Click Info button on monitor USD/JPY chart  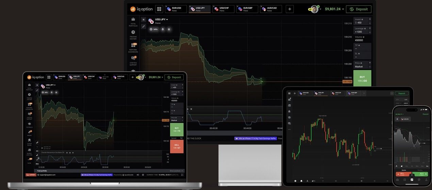click(x=154, y=29)
